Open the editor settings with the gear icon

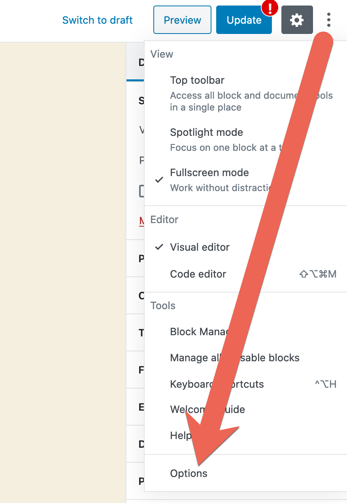tap(297, 19)
